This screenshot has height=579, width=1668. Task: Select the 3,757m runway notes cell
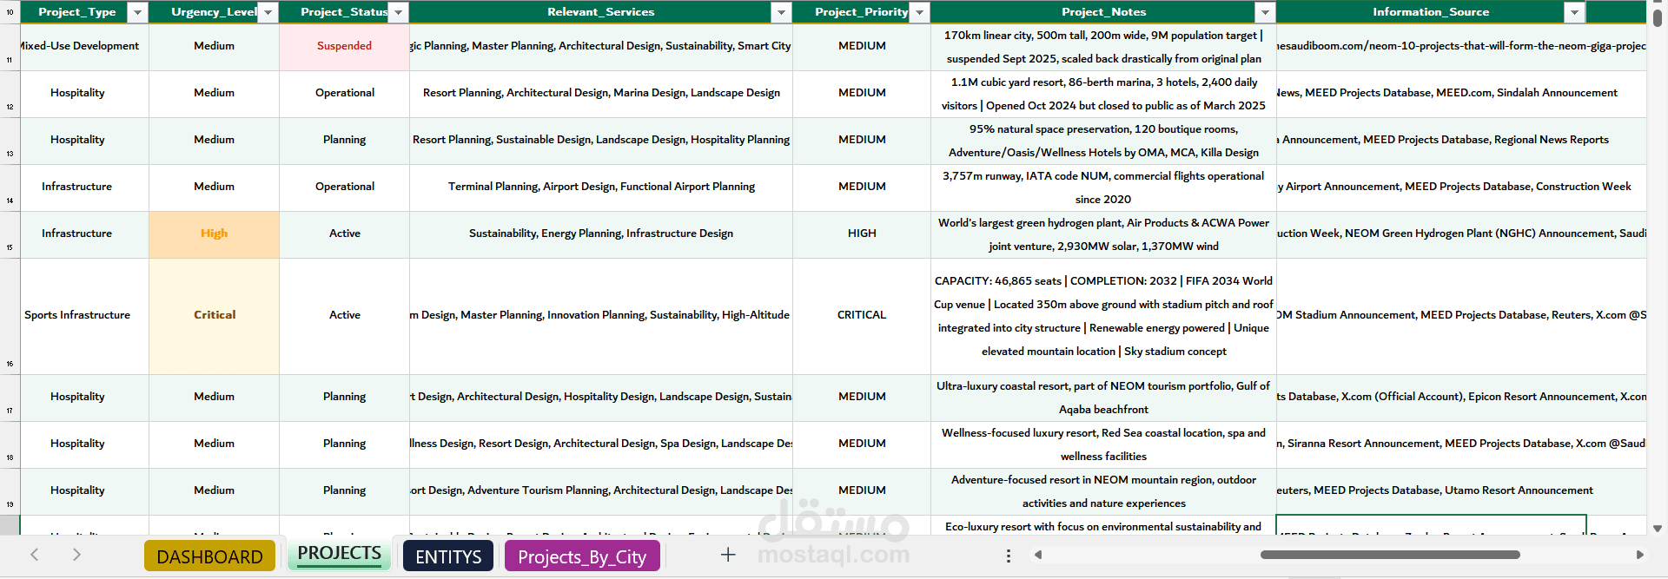click(1103, 188)
